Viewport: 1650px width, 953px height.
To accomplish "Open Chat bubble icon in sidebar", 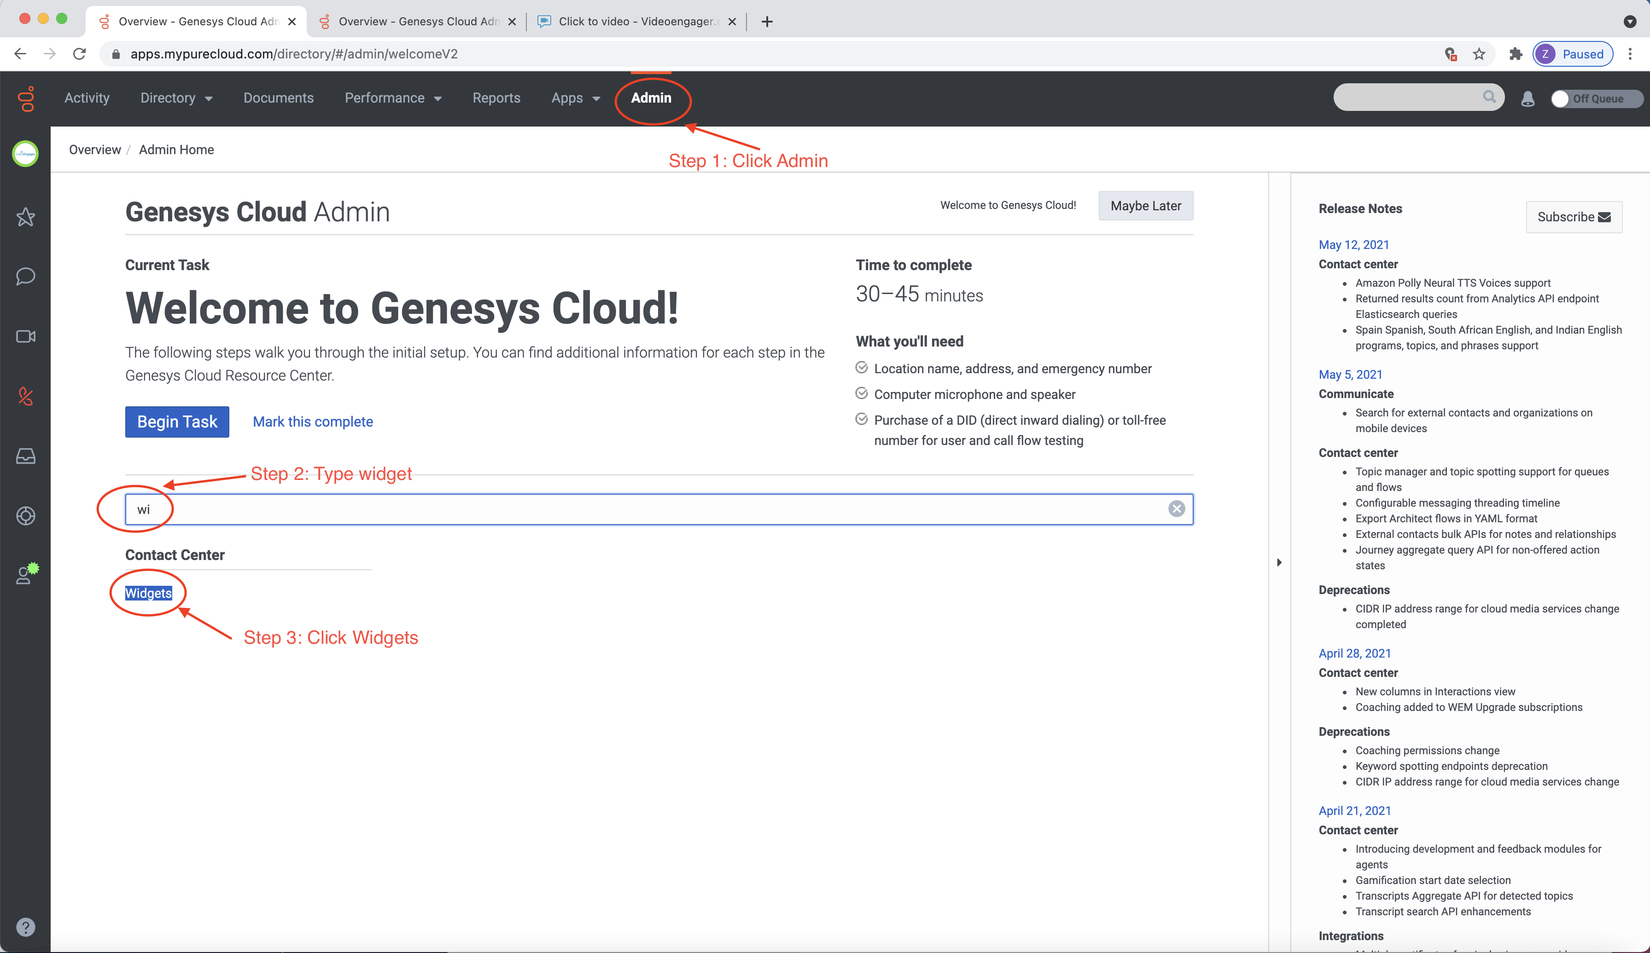I will pyautogui.click(x=25, y=276).
